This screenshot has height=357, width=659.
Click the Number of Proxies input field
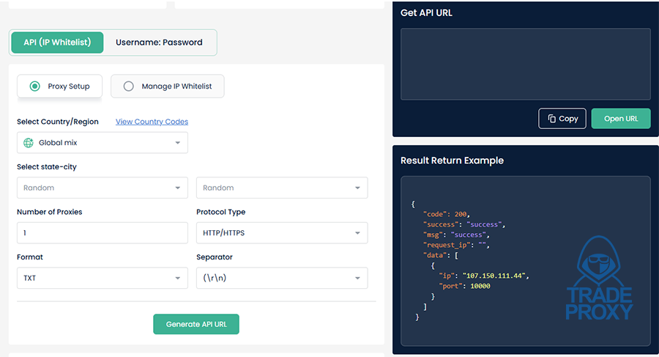[x=102, y=233]
